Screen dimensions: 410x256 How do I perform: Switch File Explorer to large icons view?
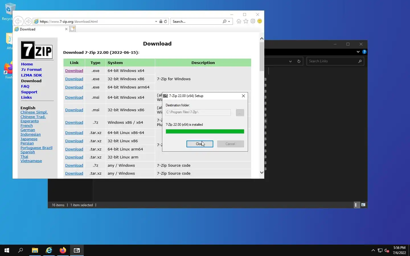(x=363, y=205)
